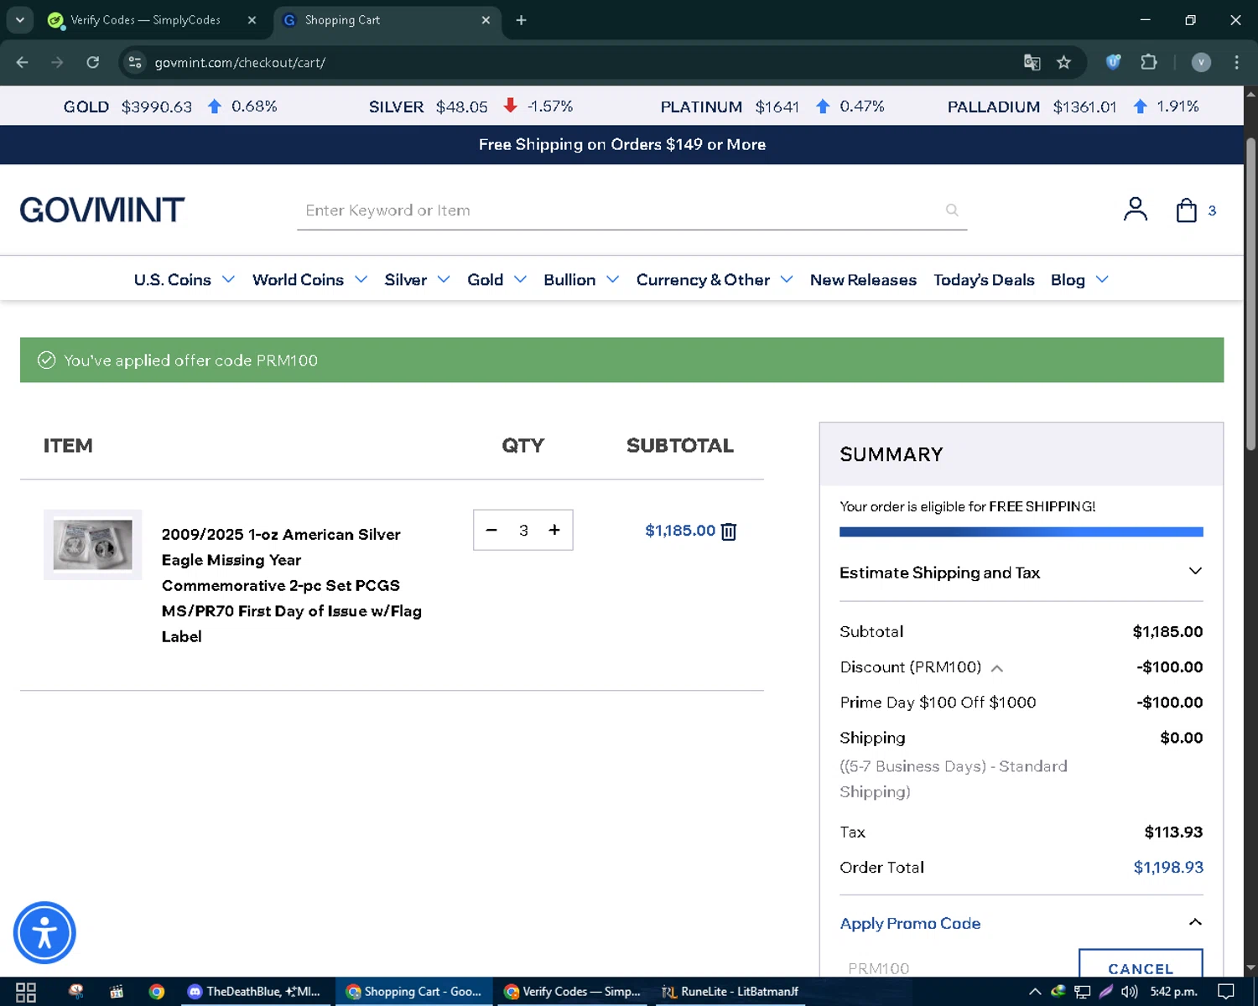
Task: Click the browser forward arrow
Action: tap(57, 62)
